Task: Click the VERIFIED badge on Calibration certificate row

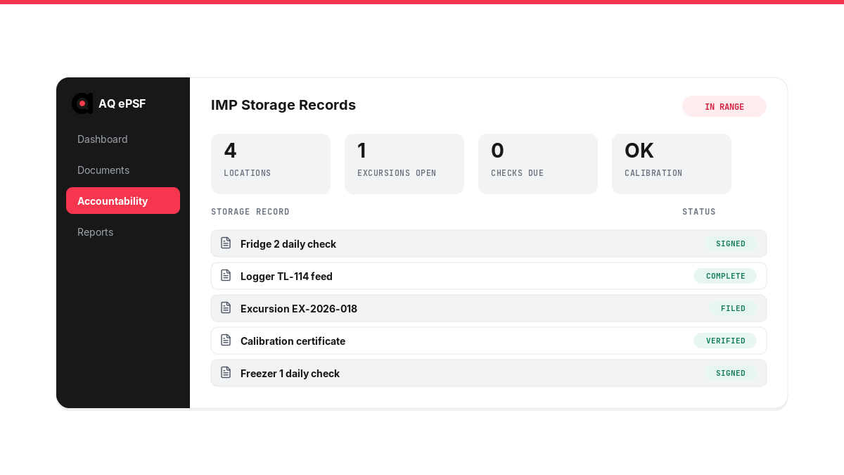Action: click(x=725, y=341)
